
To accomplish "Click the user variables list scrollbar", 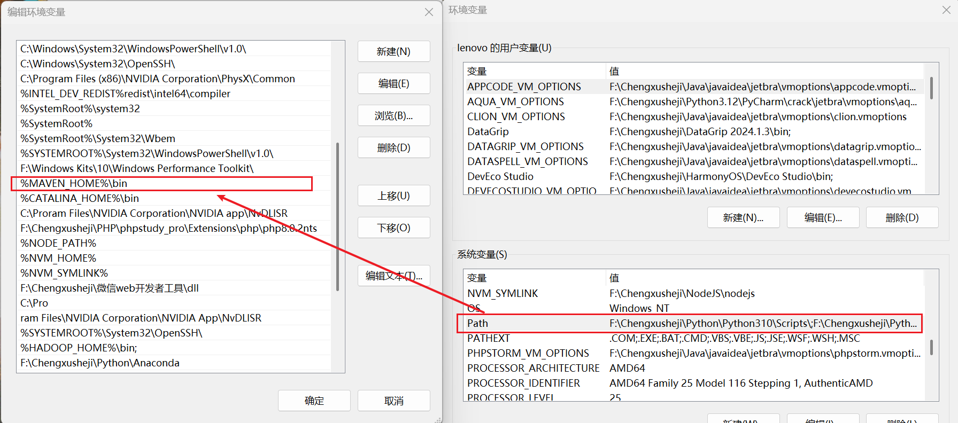I will point(931,88).
